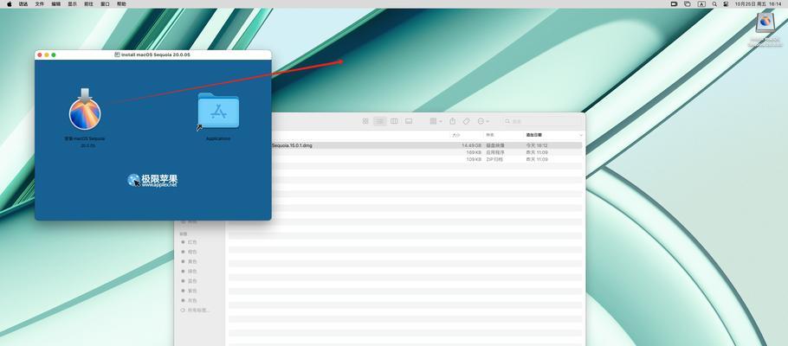Screen dimensions: 788x346
Task: Open the Finder more actions menu
Action: click(x=482, y=121)
